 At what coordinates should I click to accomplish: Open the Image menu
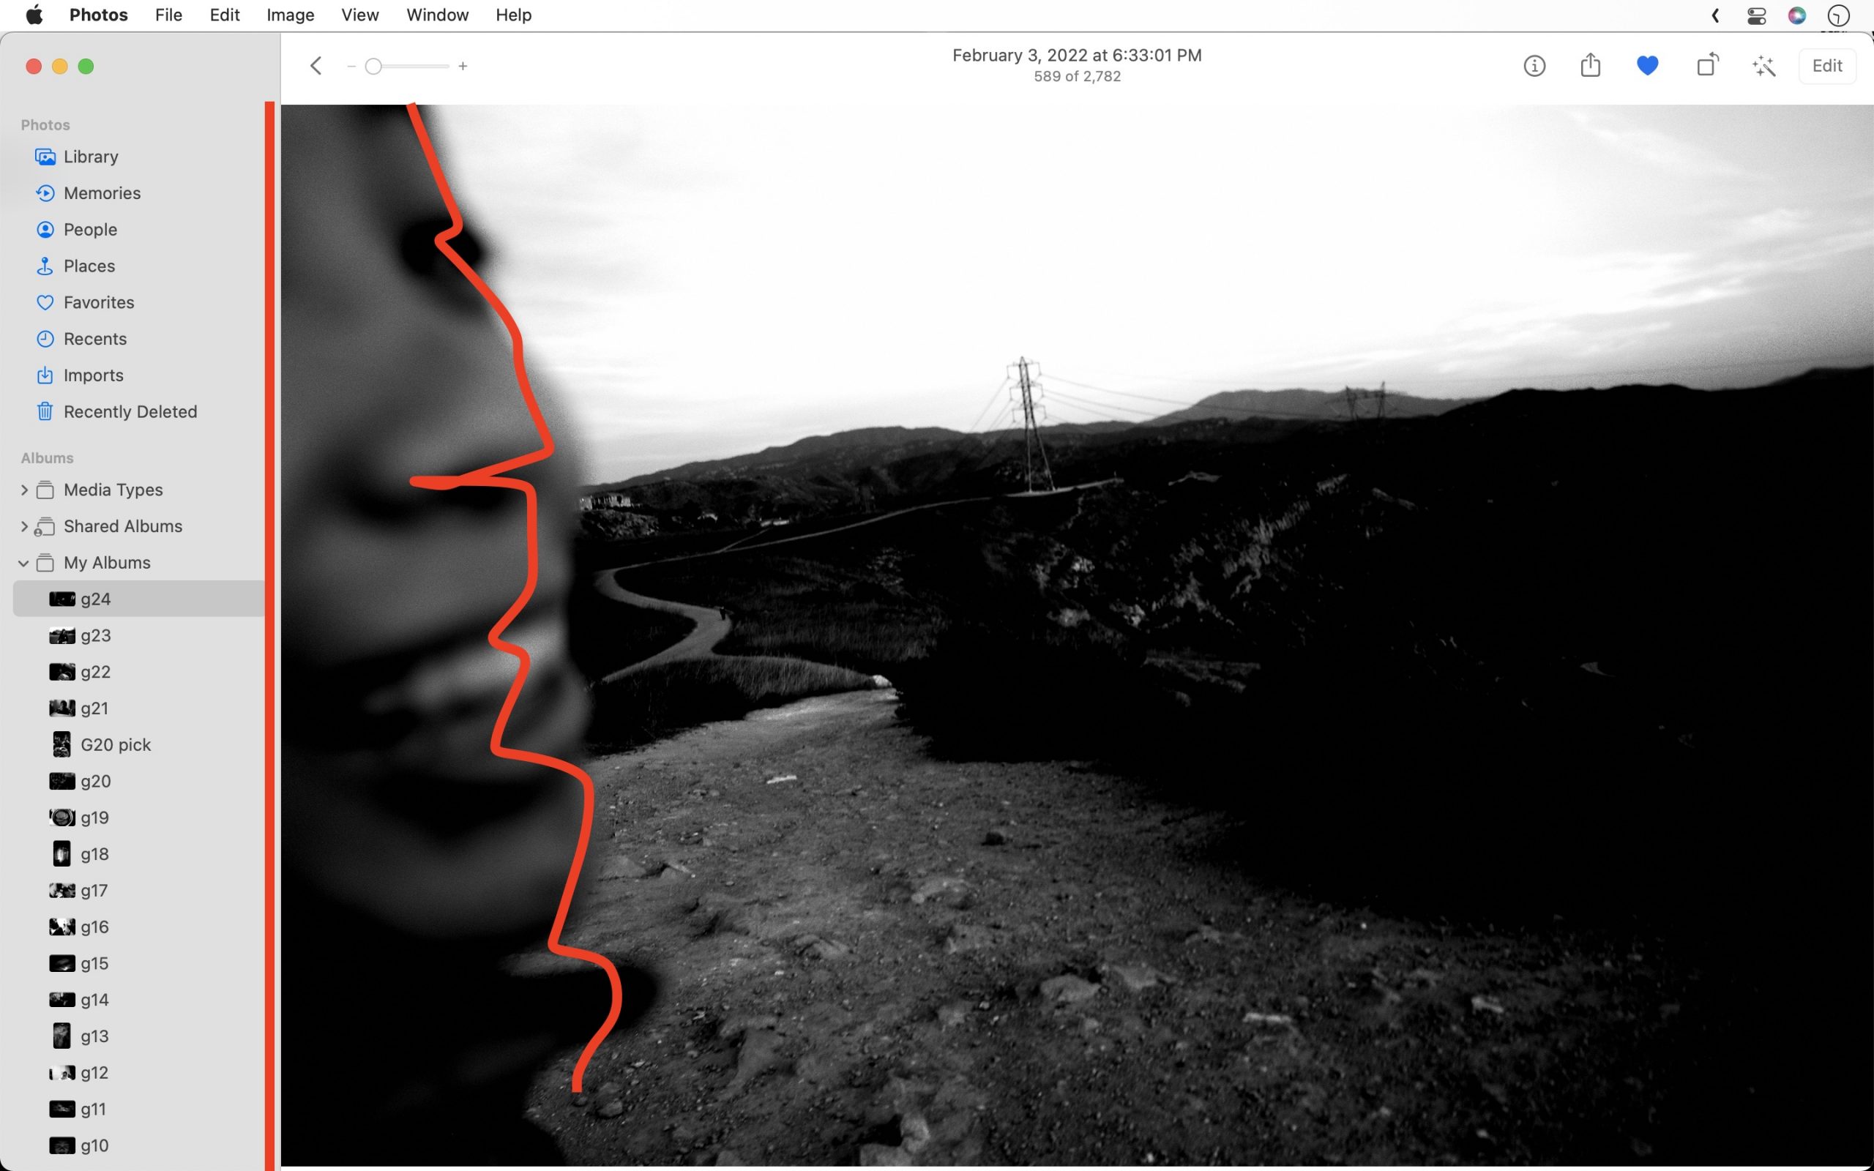(x=290, y=15)
